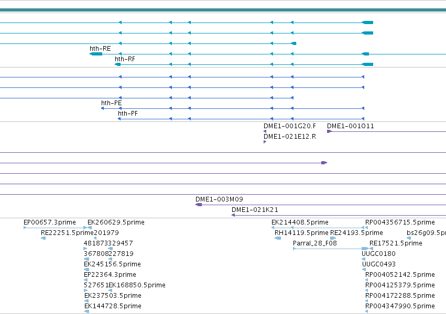
Task: Click the EP22364.3prime EST label
Action: click(x=110, y=275)
